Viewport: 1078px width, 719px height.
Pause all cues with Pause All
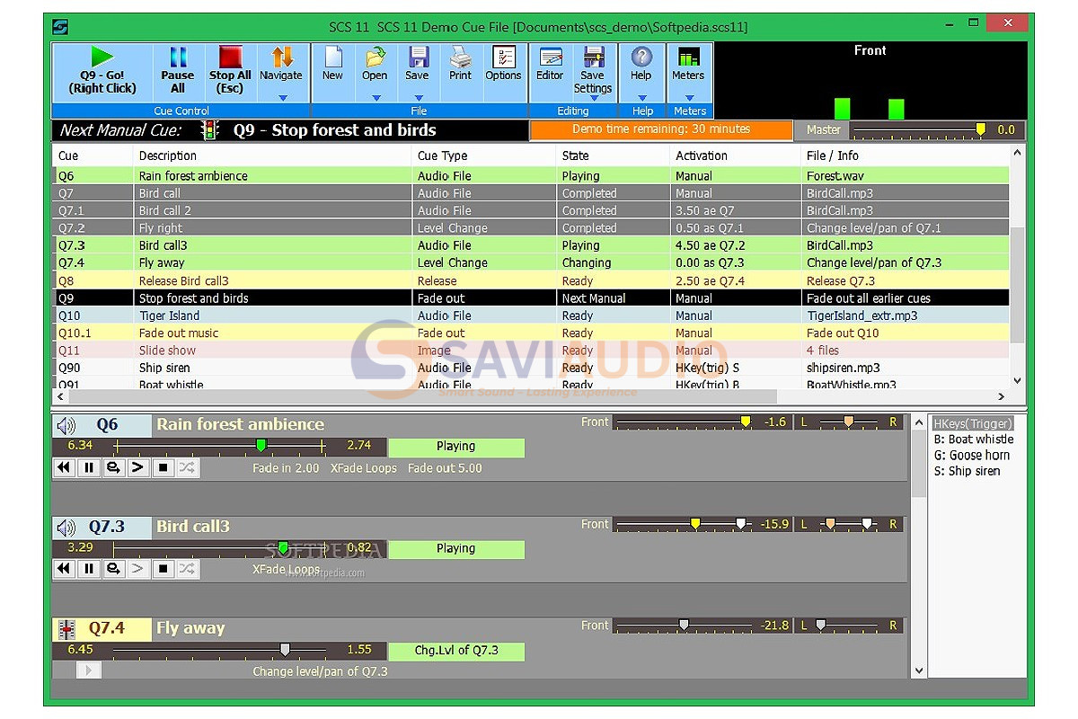click(178, 72)
